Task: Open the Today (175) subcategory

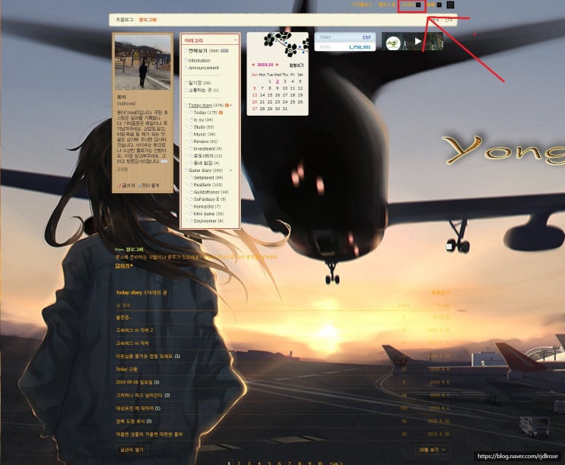Action: point(205,113)
